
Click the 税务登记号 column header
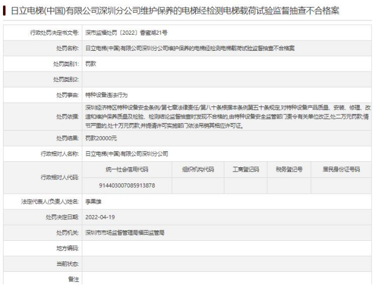[x=289, y=170]
